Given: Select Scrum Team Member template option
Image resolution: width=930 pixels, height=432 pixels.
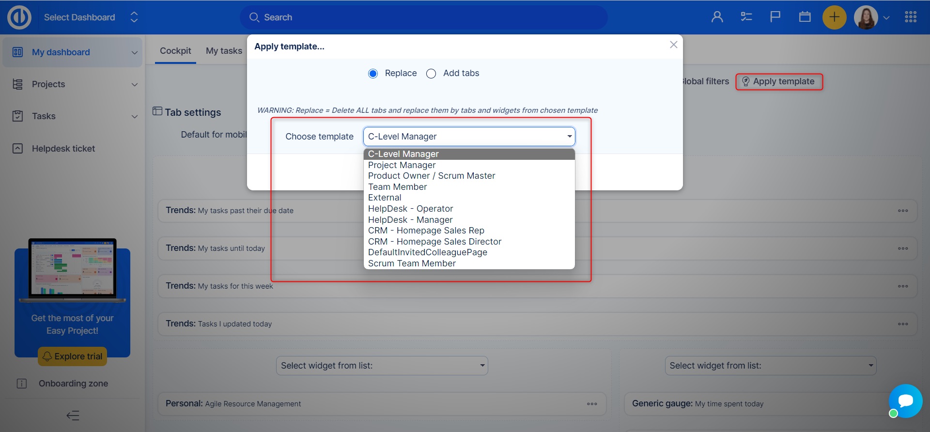Looking at the screenshot, I should pyautogui.click(x=412, y=263).
